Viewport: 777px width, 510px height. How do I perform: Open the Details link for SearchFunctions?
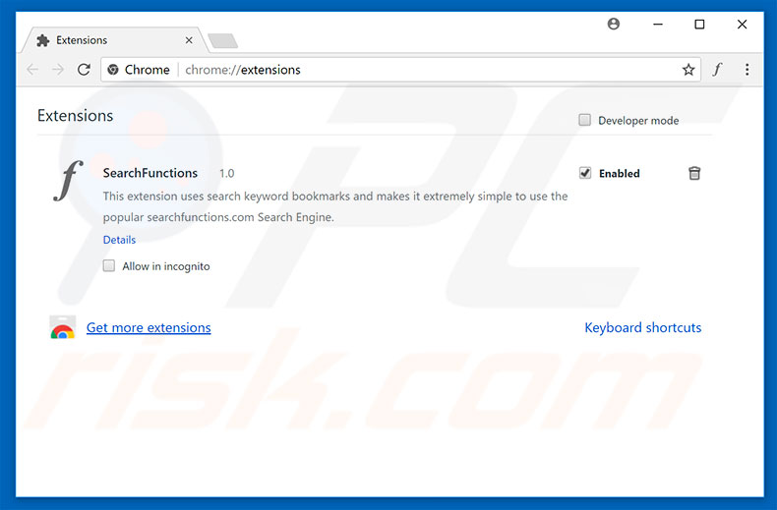click(119, 240)
